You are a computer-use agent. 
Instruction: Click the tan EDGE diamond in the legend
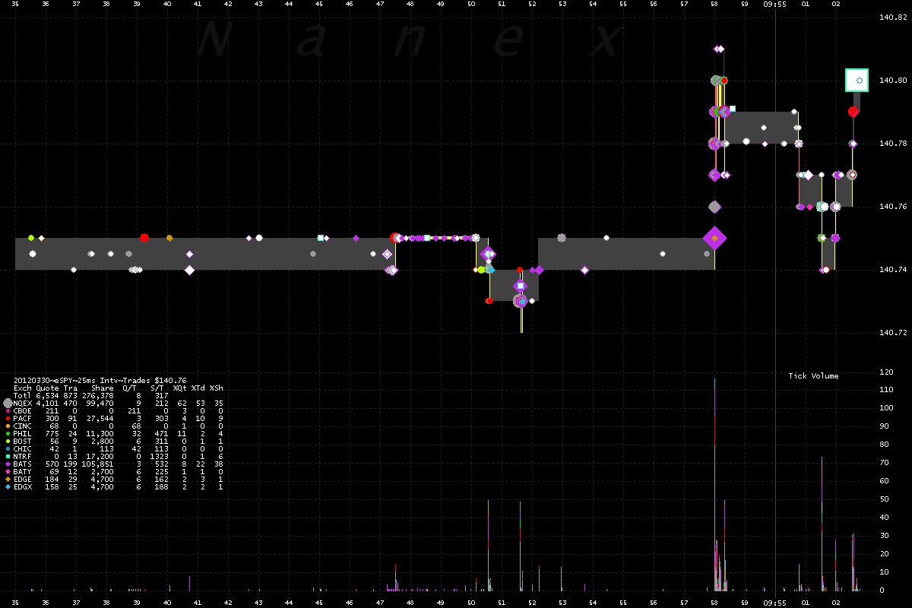(8, 480)
